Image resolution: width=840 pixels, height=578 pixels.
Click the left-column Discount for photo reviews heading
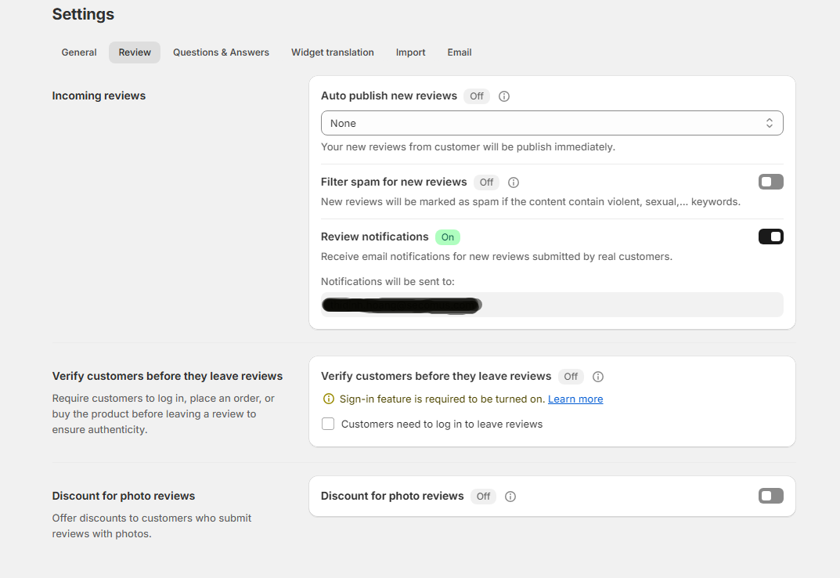click(123, 496)
